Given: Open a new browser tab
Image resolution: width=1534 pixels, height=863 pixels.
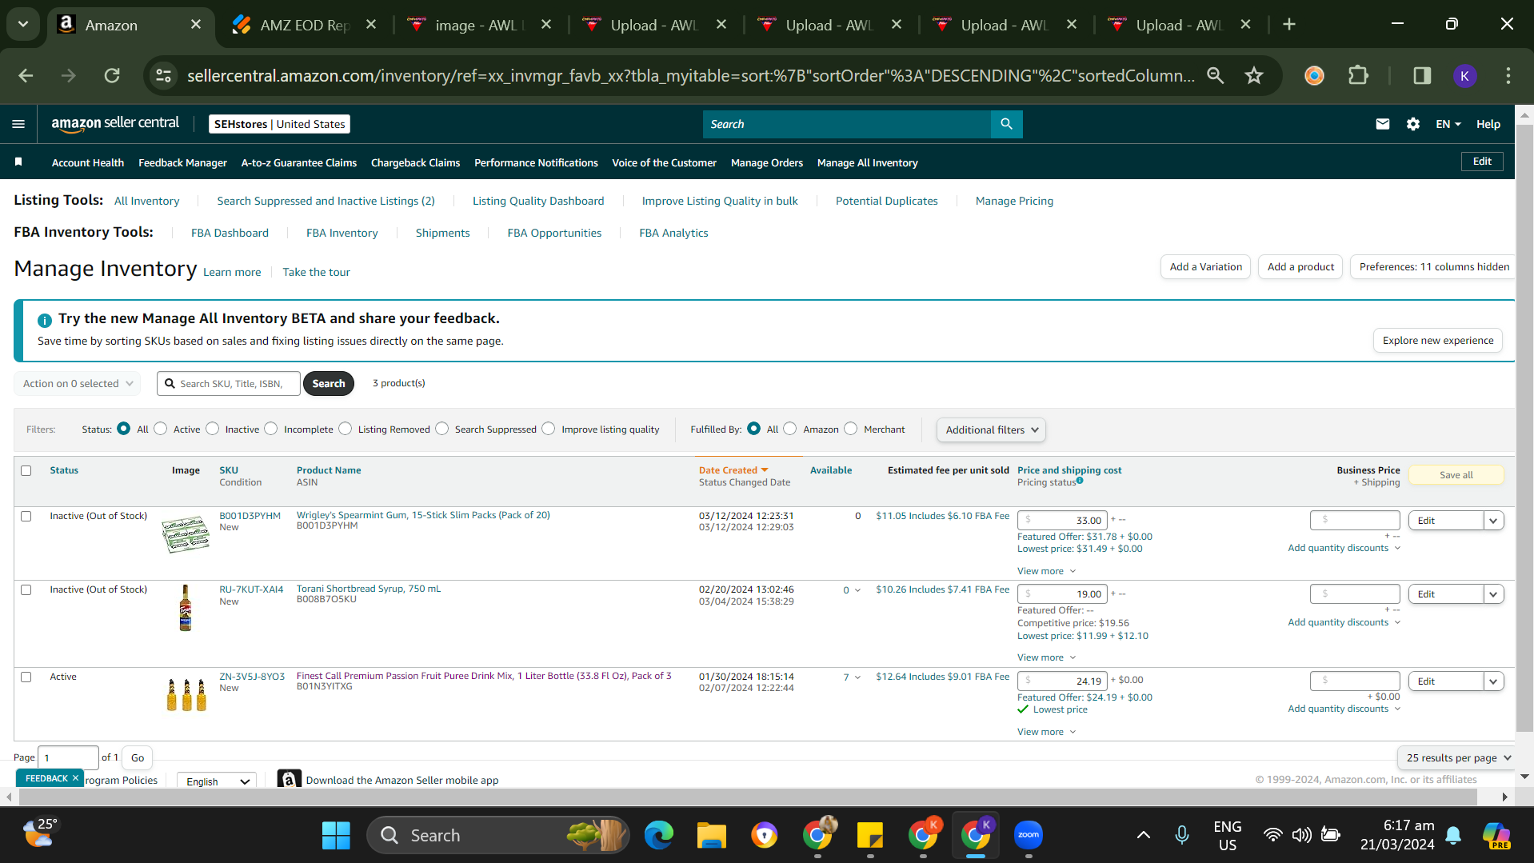Looking at the screenshot, I should click(1289, 25).
